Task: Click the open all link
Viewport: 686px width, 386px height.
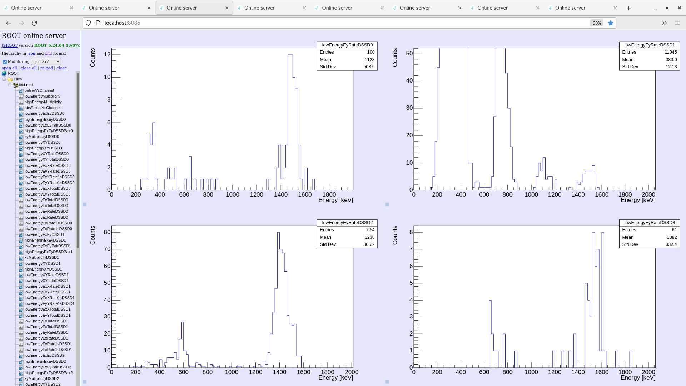Action: click(x=9, y=68)
